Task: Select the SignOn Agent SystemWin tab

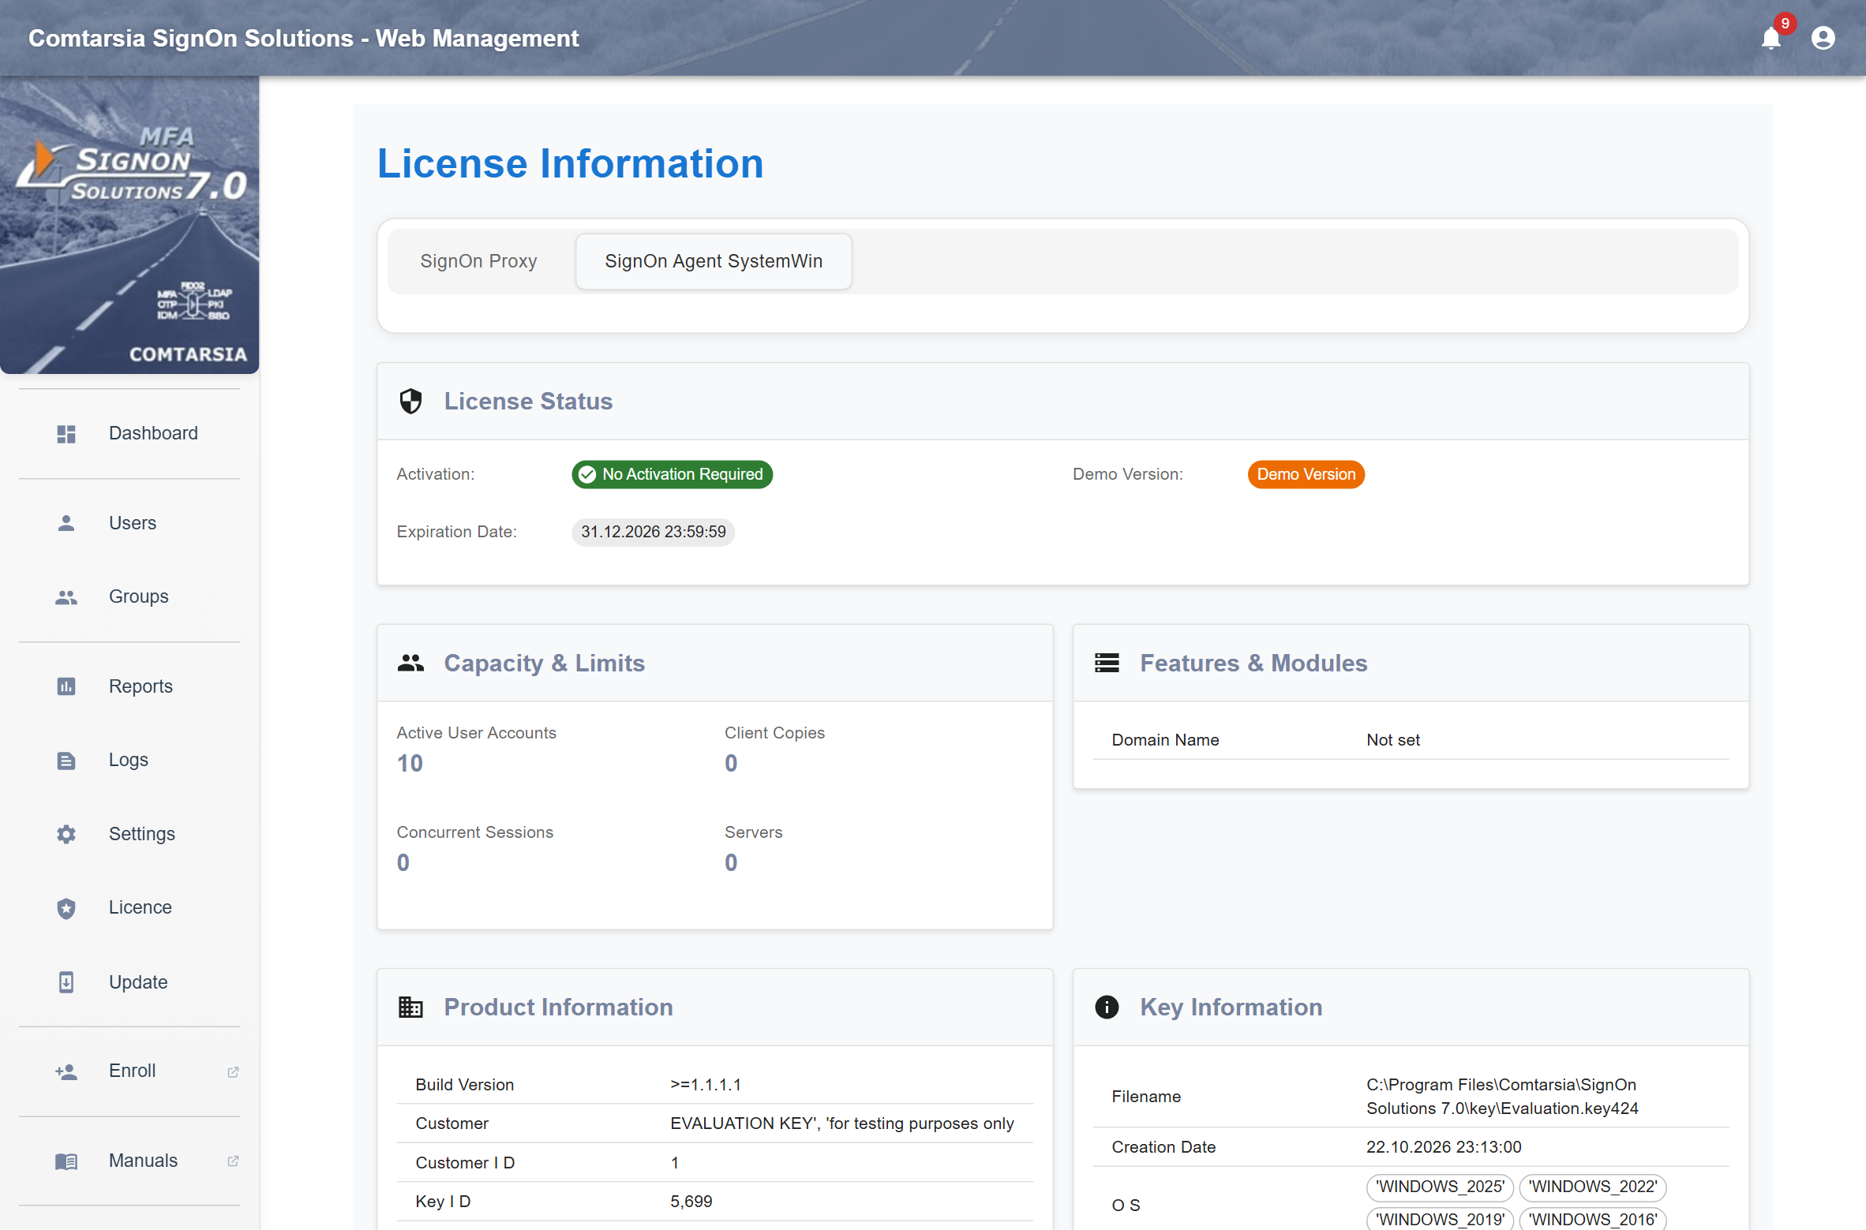Action: coord(714,261)
